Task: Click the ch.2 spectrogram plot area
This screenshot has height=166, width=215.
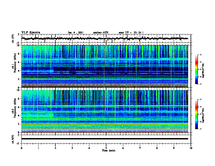Action: point(105,111)
